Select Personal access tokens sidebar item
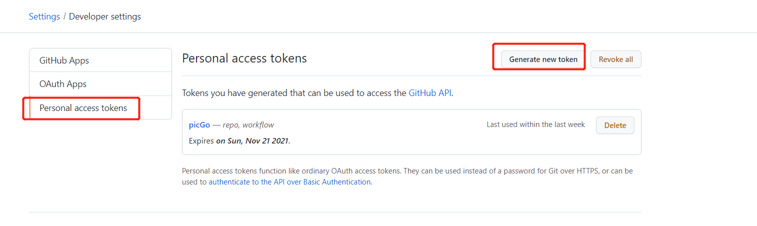Screen dimensions: 757x226 coord(83,108)
